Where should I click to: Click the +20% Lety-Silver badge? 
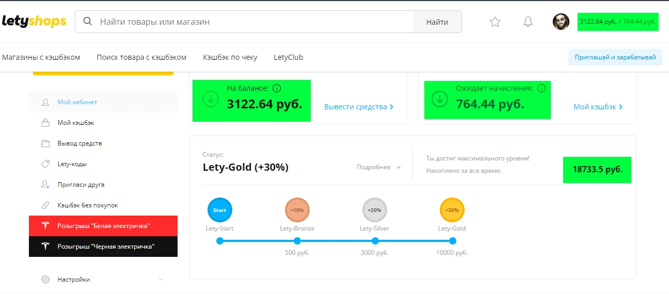click(375, 210)
